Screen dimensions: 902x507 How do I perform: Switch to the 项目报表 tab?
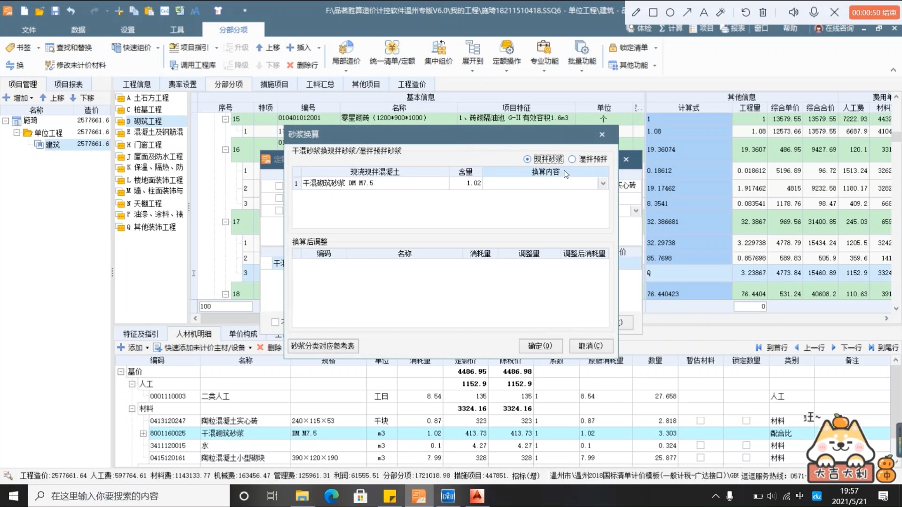coord(69,84)
